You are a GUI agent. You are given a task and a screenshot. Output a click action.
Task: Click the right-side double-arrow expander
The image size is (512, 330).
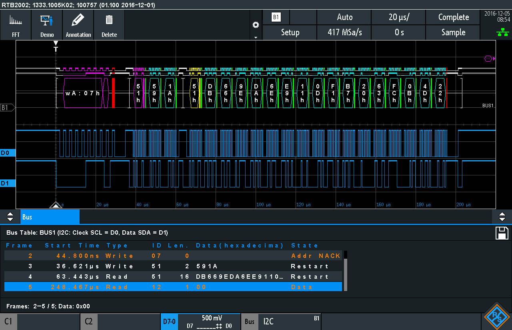tap(502, 217)
